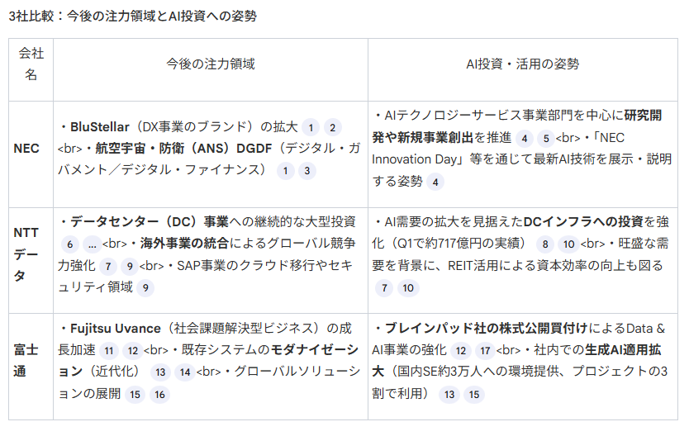Open citation 10 beside 7 in NTT AI cell
This screenshot has width=689, height=436.
pyautogui.click(x=408, y=288)
